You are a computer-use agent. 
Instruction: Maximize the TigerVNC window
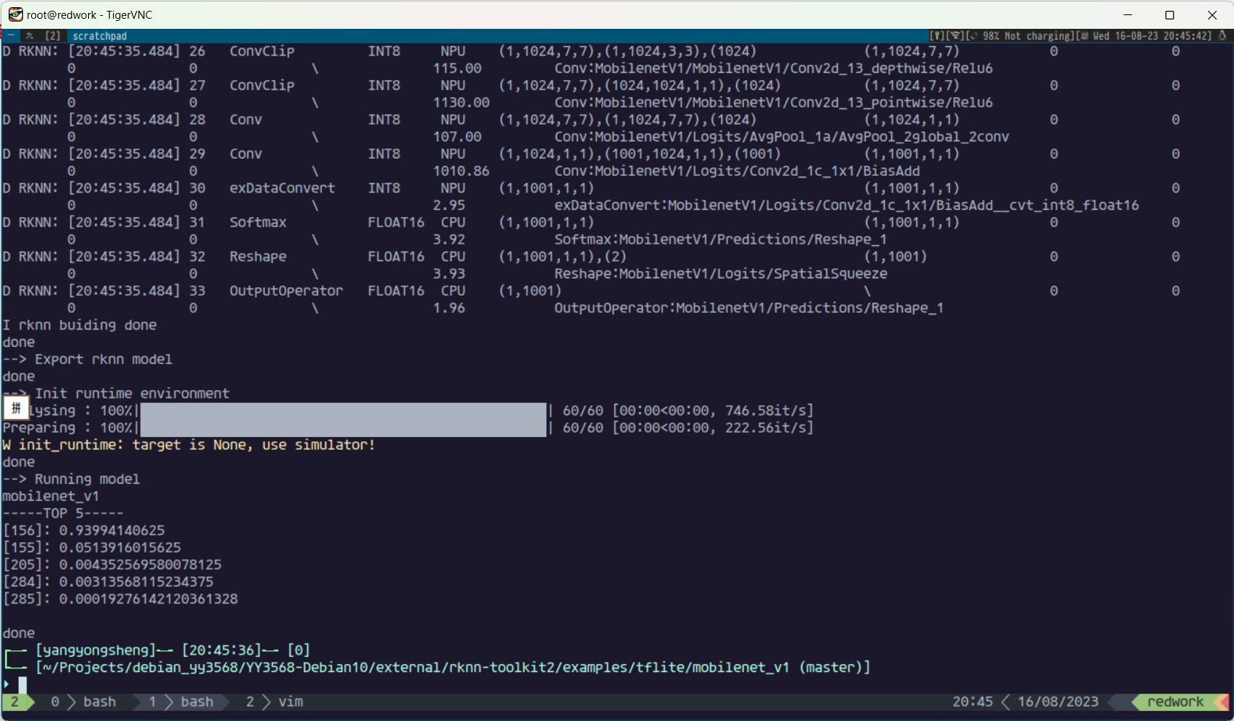(1170, 14)
